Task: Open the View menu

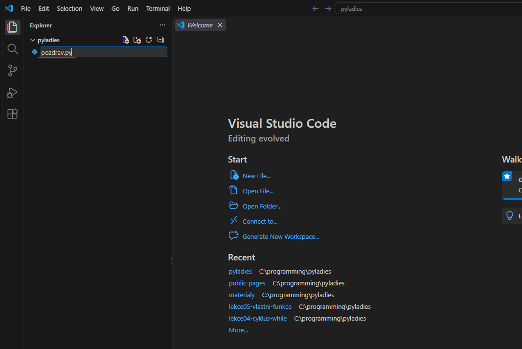Action: [x=97, y=9]
